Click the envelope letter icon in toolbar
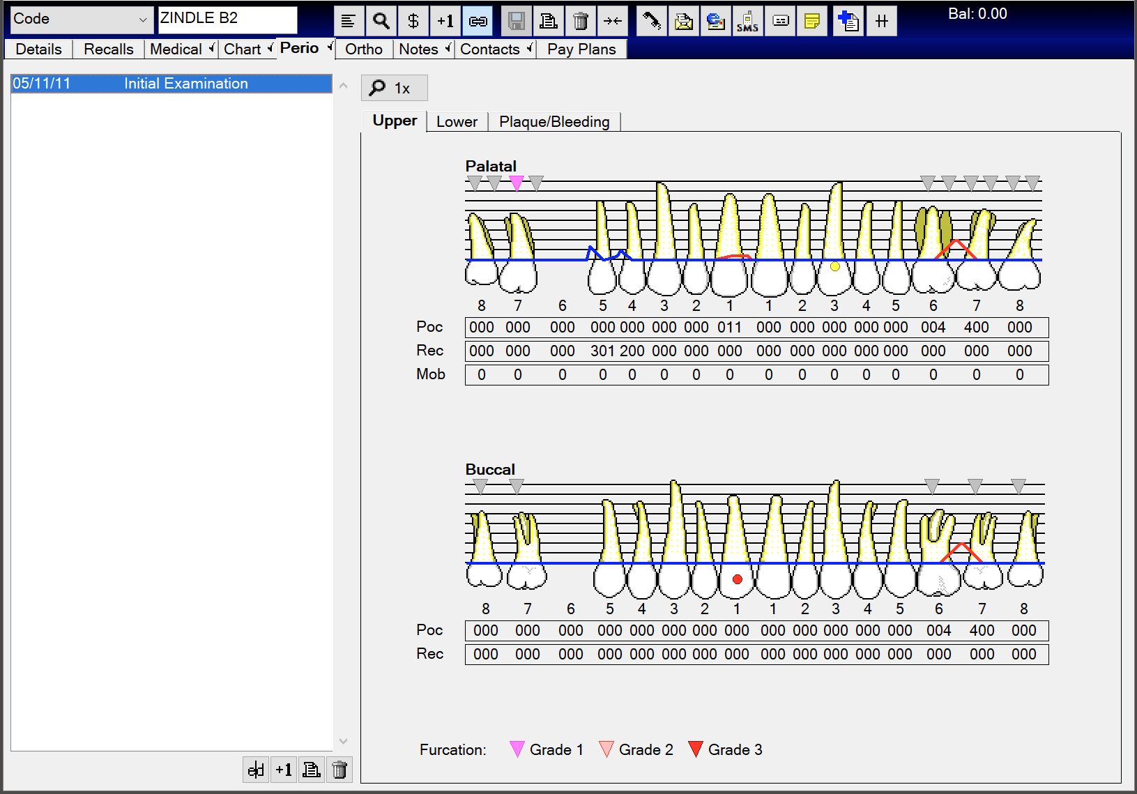This screenshot has width=1137, height=794. click(684, 21)
